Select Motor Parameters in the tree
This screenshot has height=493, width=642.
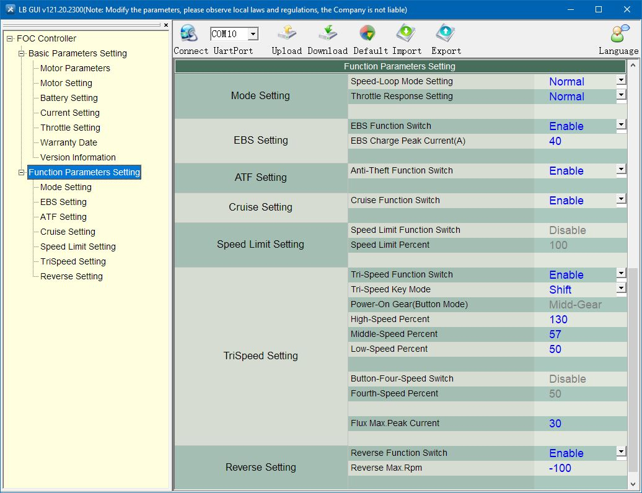pos(75,68)
